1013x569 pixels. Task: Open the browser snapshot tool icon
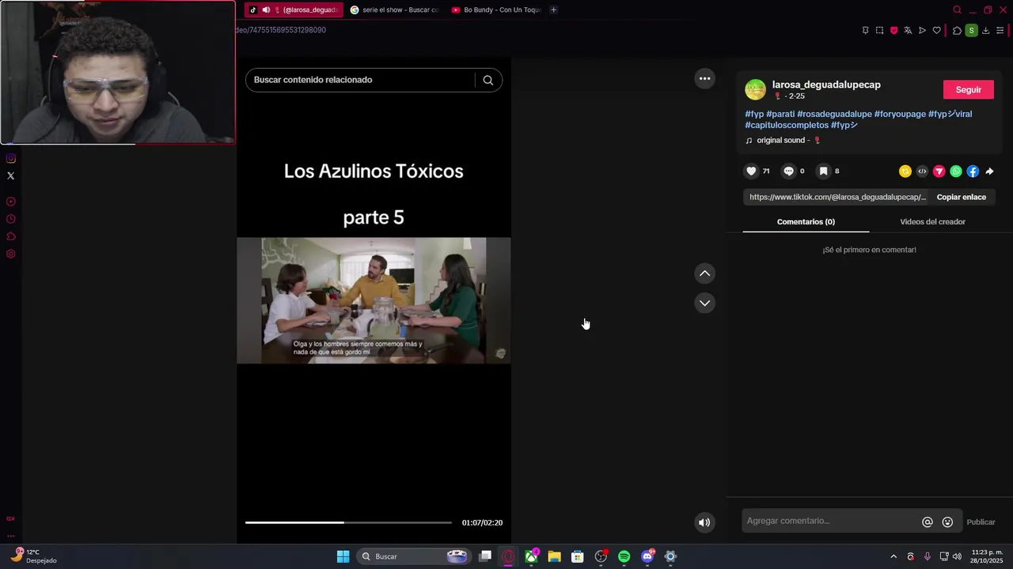[879, 30]
